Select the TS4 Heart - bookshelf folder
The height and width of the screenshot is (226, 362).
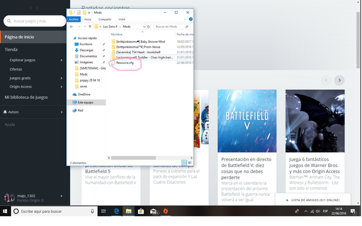138,52
